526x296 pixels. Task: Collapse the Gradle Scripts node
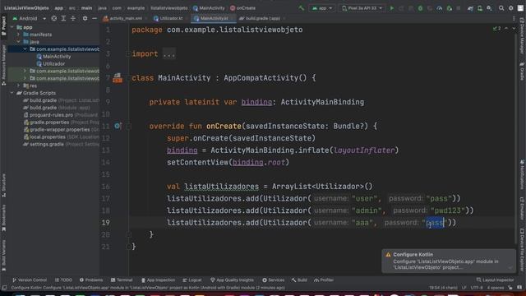12,93
